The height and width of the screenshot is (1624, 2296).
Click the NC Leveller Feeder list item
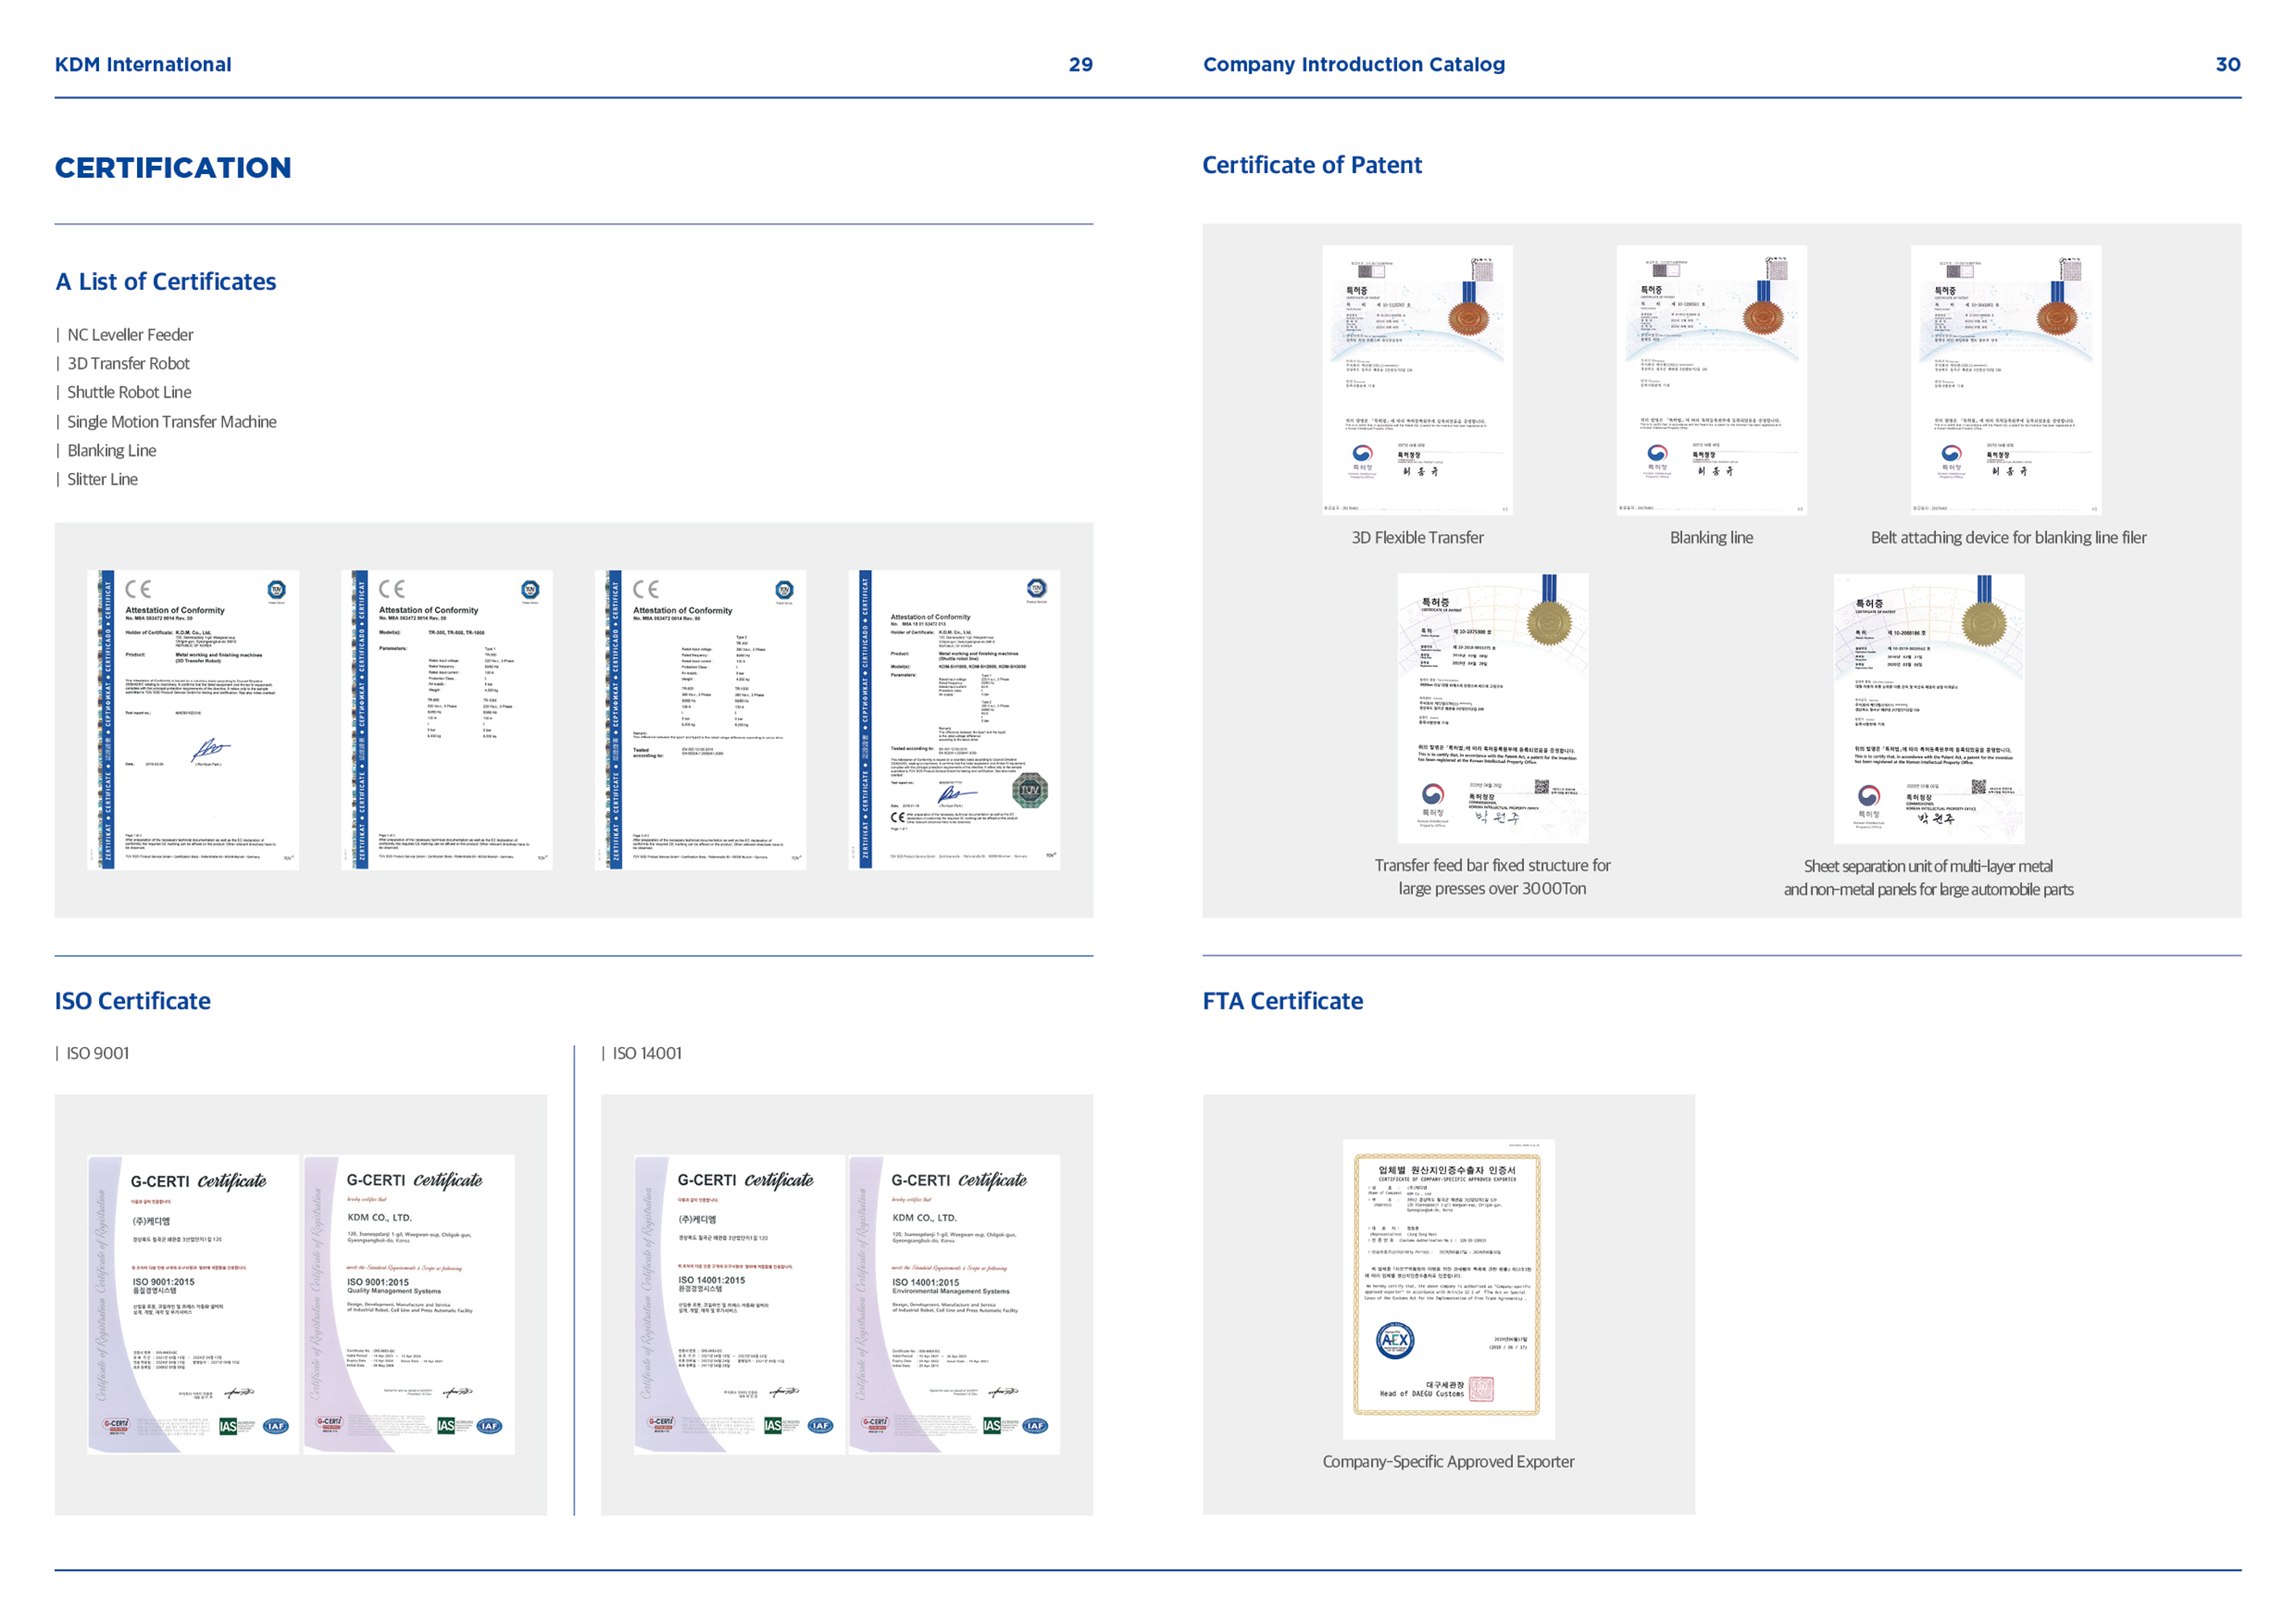point(130,335)
